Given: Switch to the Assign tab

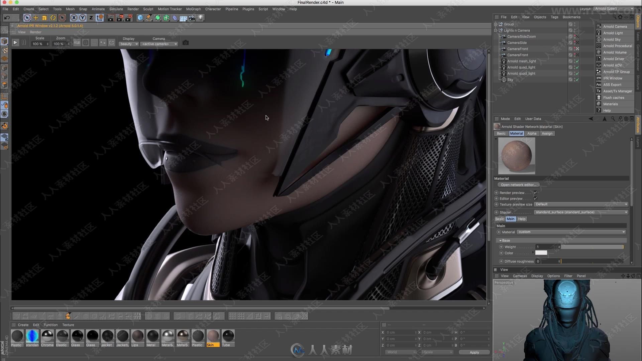Looking at the screenshot, I should click(547, 133).
